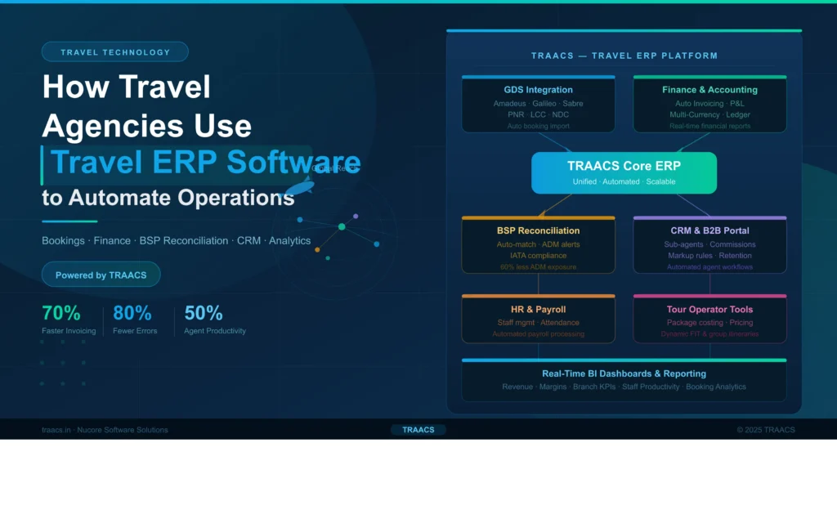
Task: Click Revenue Margins Branch KPIs line
Action: coord(624,387)
